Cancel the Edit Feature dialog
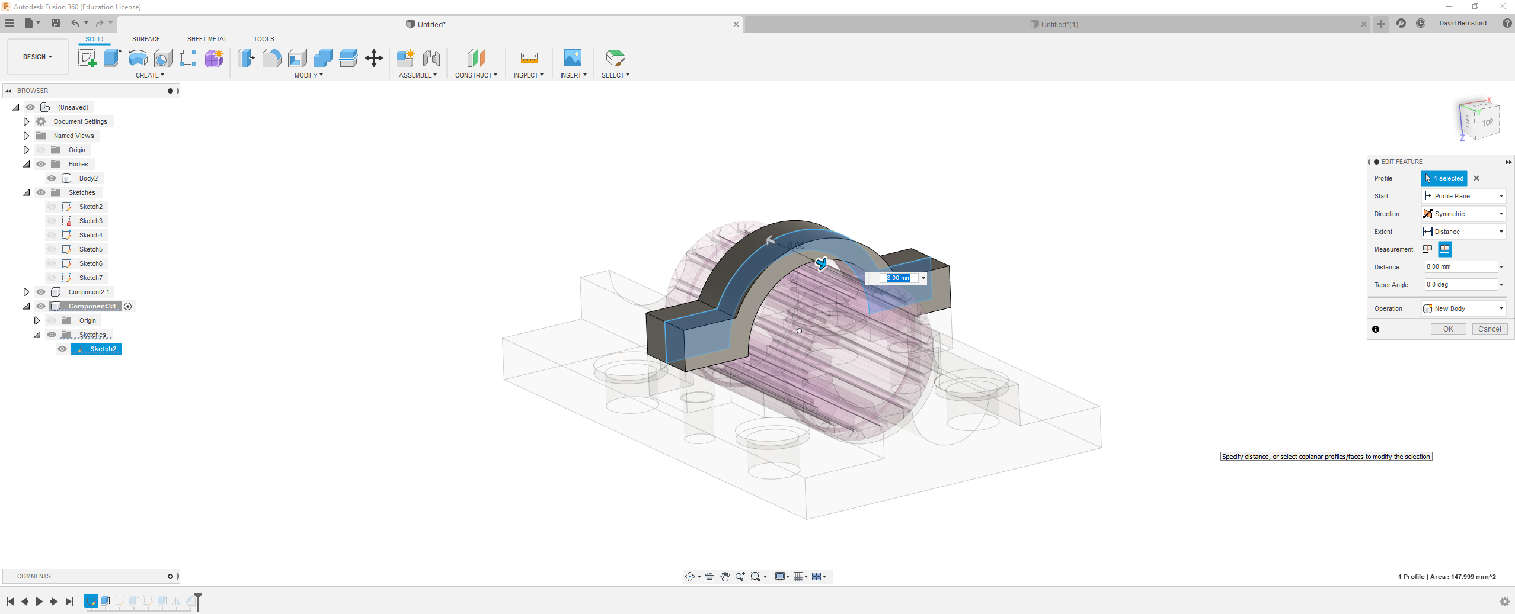Screen dimensions: 1515x614 pyautogui.click(x=1490, y=329)
